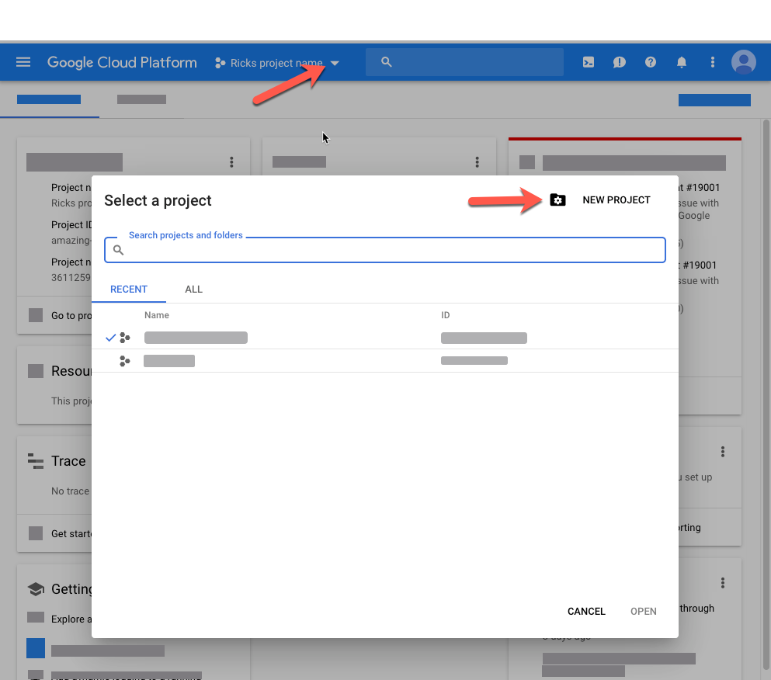Screen dimensions: 771x680
Task: Open the user account avatar
Action: (744, 62)
